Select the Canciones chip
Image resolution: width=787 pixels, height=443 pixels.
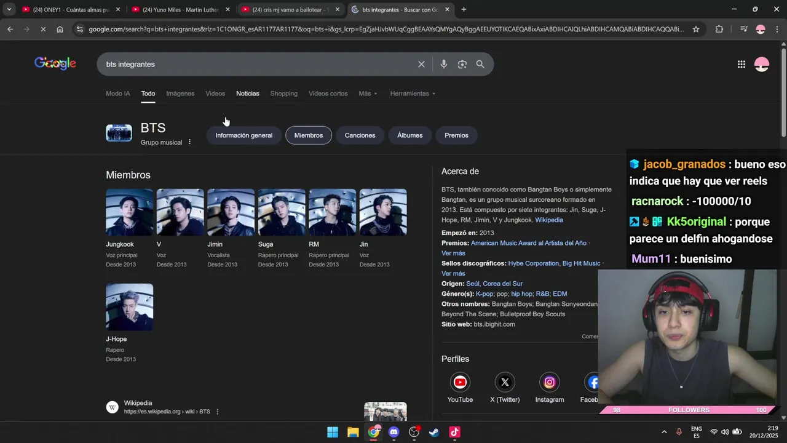pos(360,135)
